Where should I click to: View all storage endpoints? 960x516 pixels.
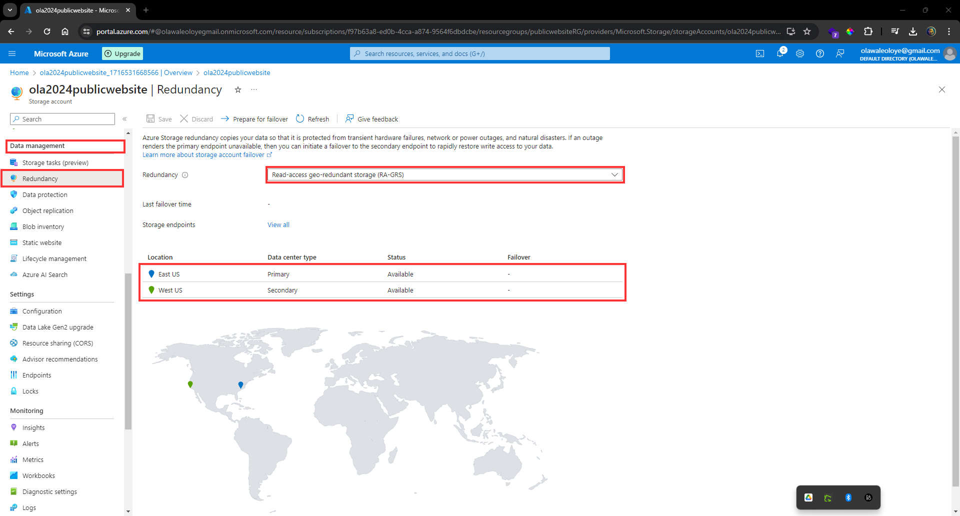click(x=278, y=224)
